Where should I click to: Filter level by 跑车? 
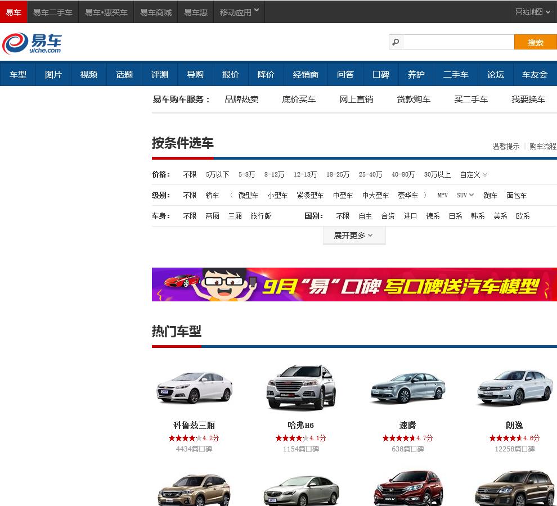(x=491, y=195)
